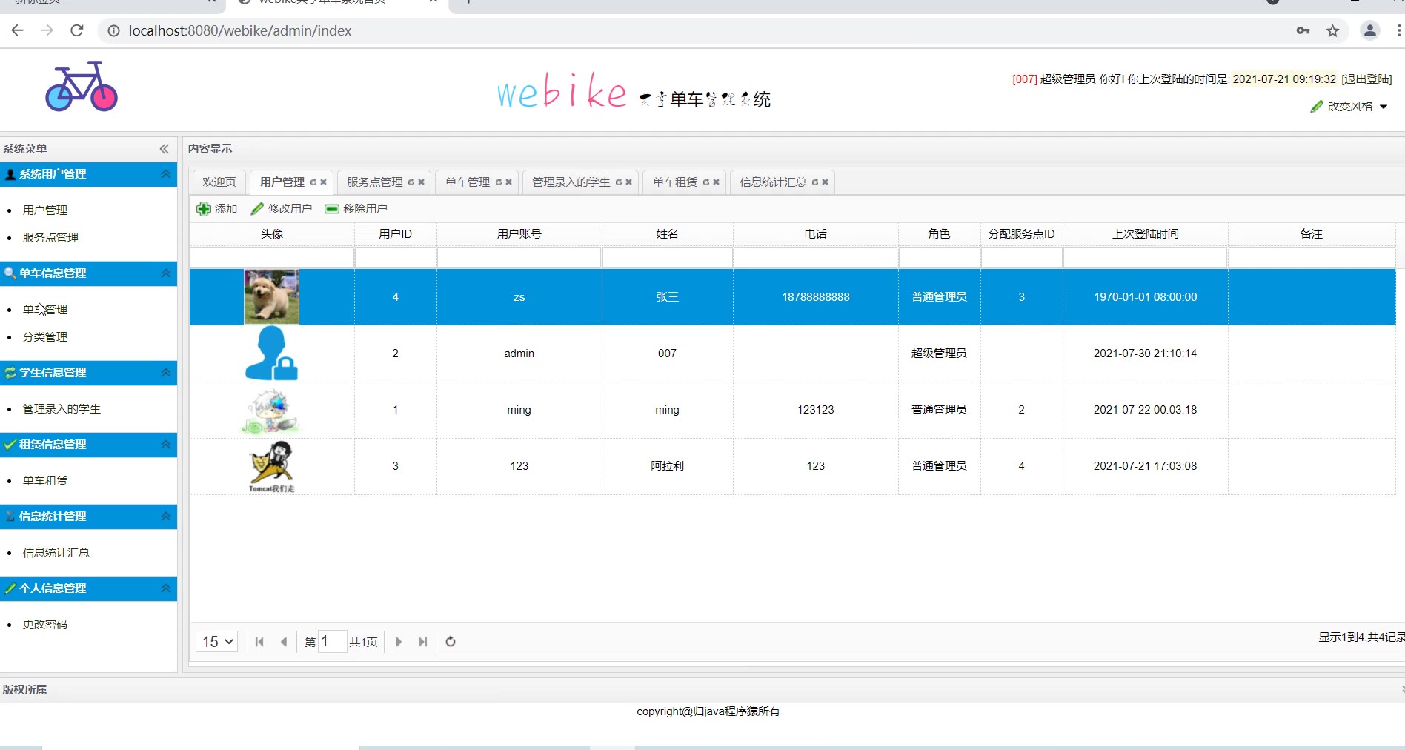Go to the next page of the table
This screenshot has width=1405, height=750.
click(x=399, y=642)
